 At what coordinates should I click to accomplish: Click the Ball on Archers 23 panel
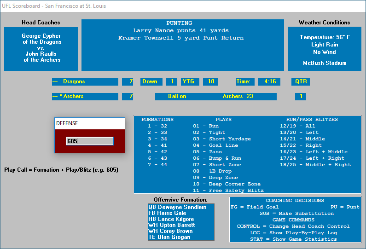click(x=215, y=97)
